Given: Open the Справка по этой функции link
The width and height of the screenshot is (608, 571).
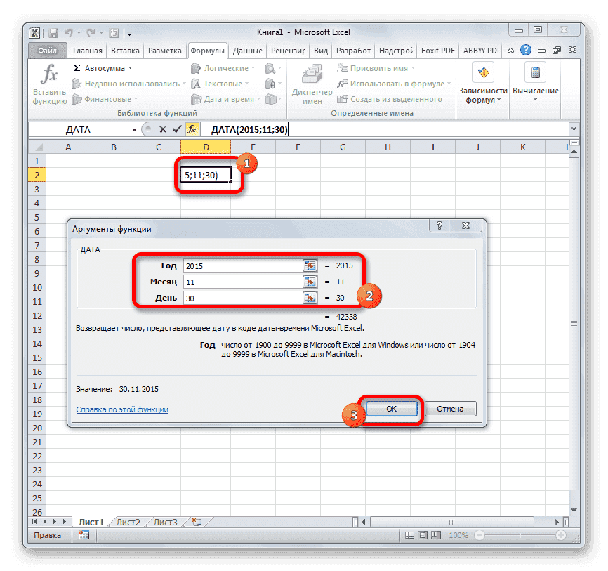Looking at the screenshot, I should tap(124, 409).
